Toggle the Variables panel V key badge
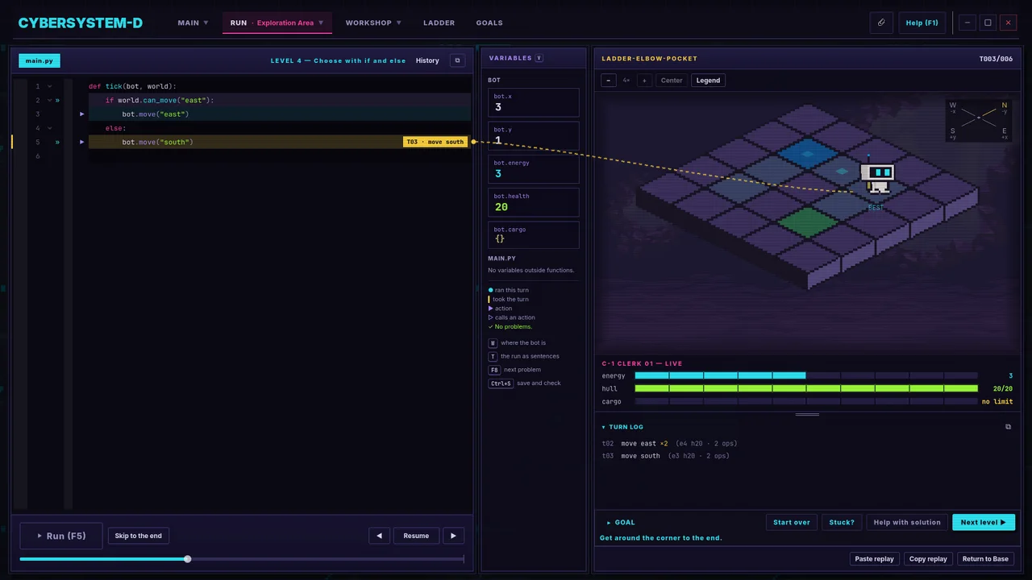The height and width of the screenshot is (580, 1032). tap(539, 58)
